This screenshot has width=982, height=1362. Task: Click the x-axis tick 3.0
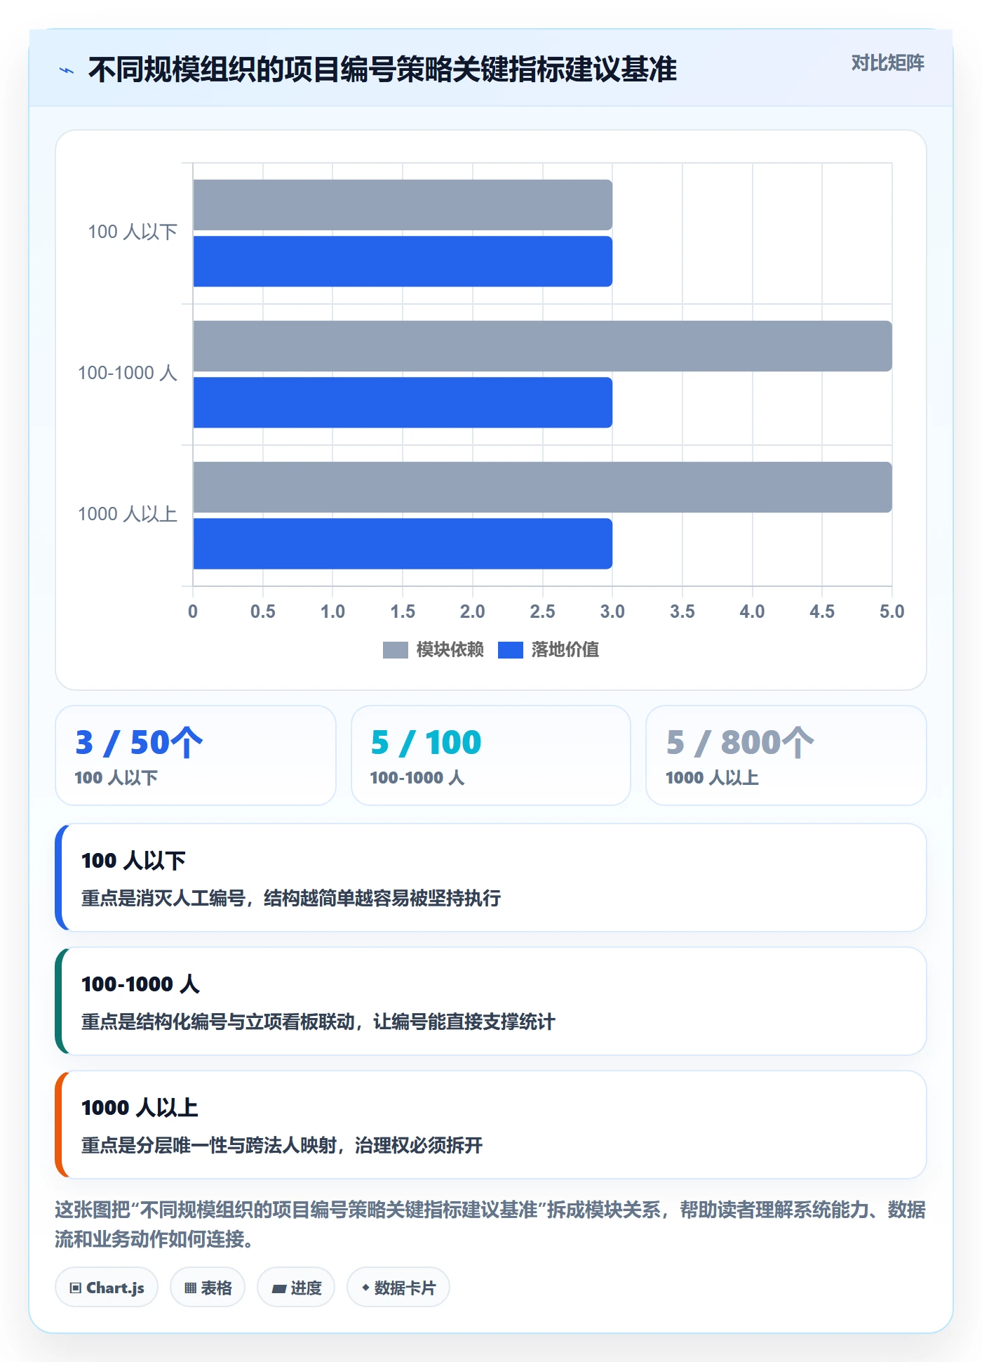pos(612,611)
